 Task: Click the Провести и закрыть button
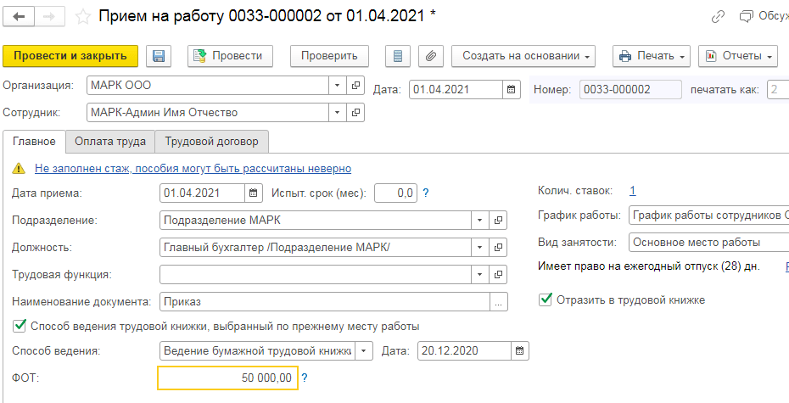coord(70,56)
